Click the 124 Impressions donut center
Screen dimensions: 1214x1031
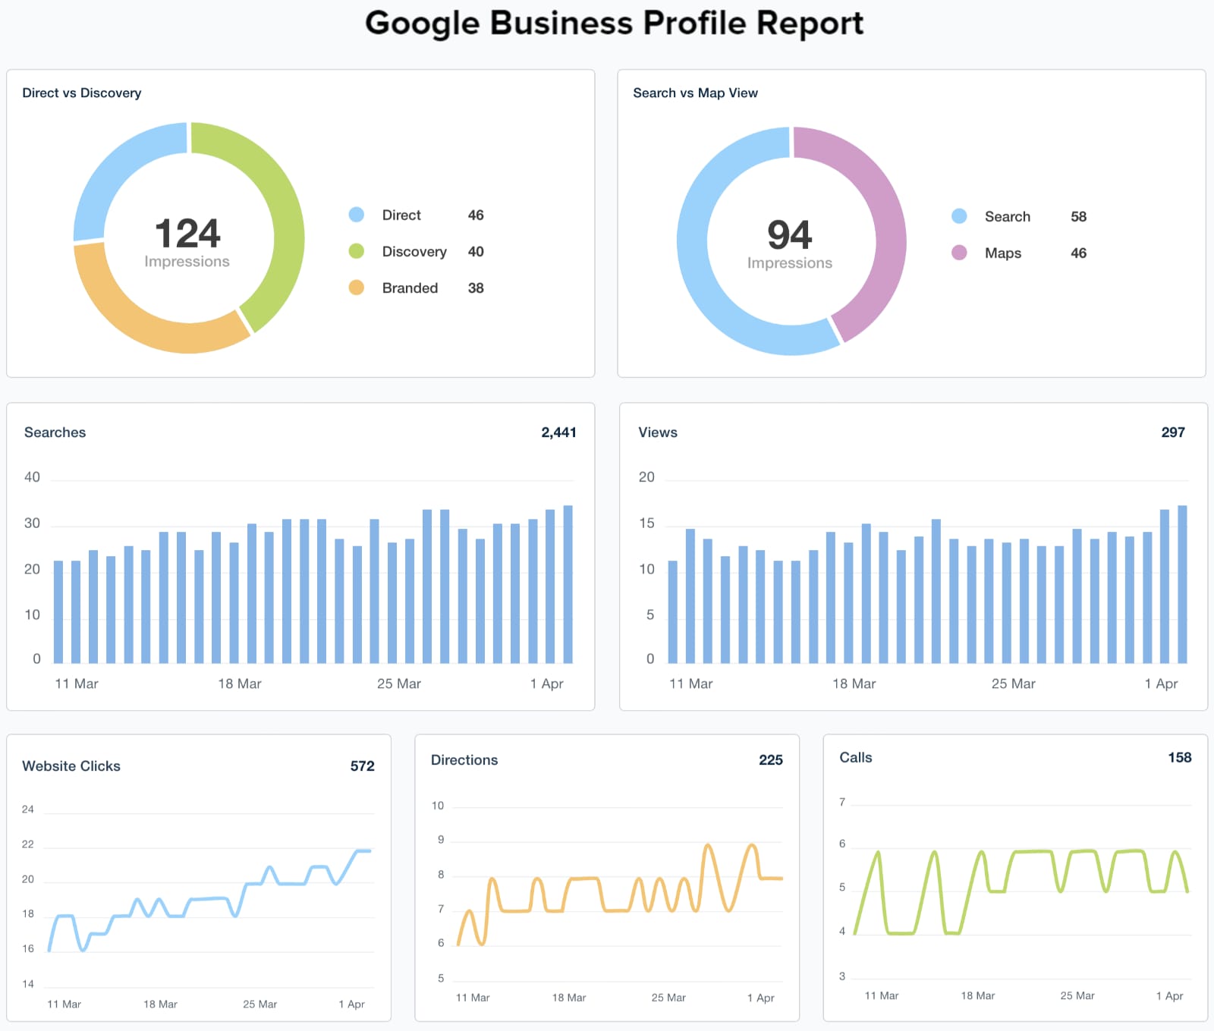(187, 241)
